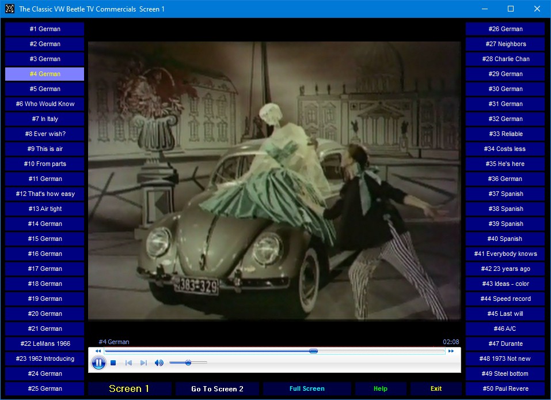Play #34 Costs less commercial
The width and height of the screenshot is (551, 400).
(505, 149)
